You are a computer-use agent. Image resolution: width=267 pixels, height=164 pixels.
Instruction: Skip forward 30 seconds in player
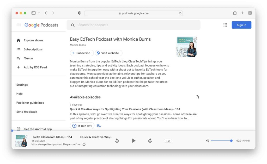click(150, 141)
